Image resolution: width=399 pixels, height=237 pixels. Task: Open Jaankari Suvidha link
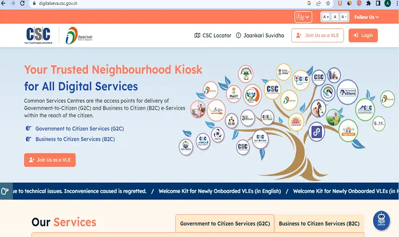(260, 35)
